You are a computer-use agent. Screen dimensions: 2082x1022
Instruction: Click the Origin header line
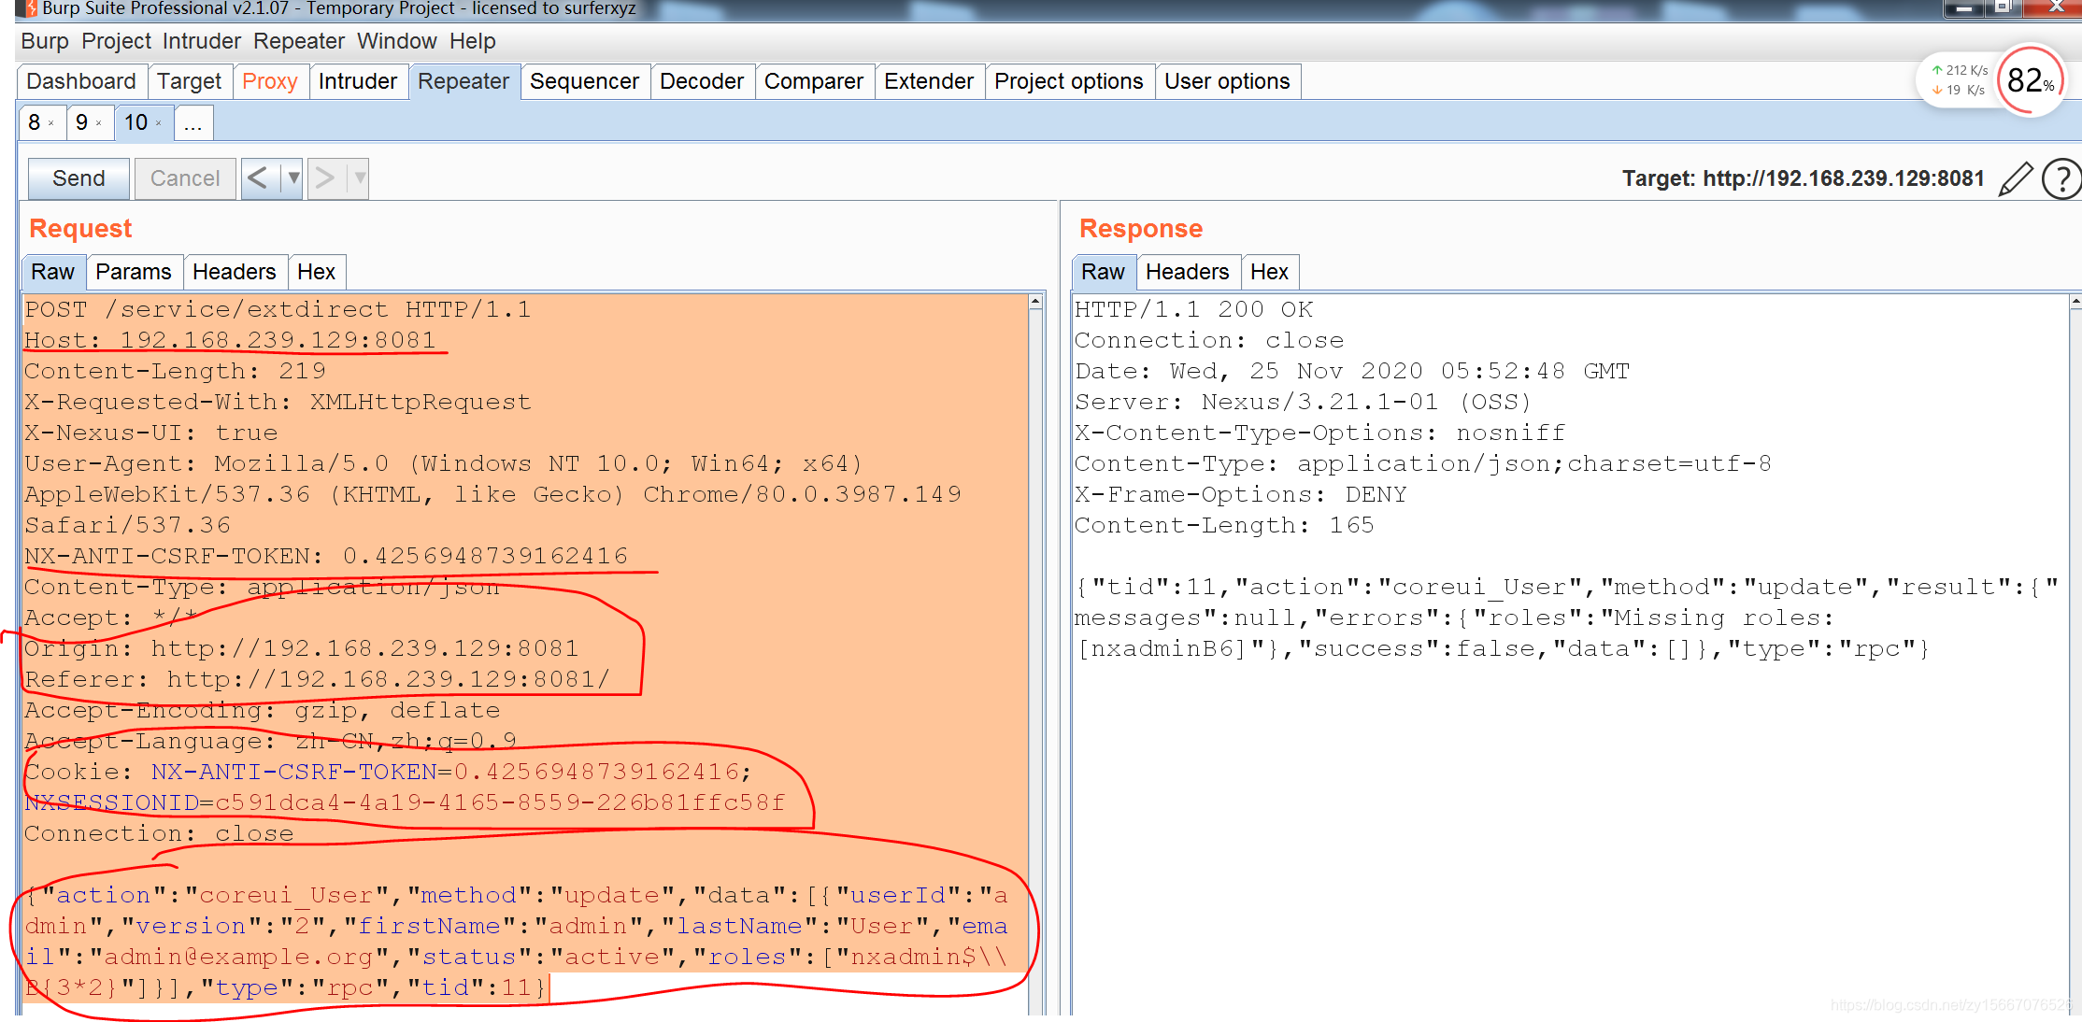pyautogui.click(x=302, y=648)
